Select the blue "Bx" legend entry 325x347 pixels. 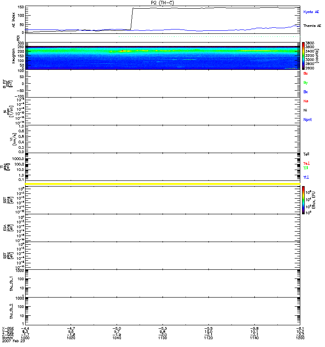[x=305, y=92]
